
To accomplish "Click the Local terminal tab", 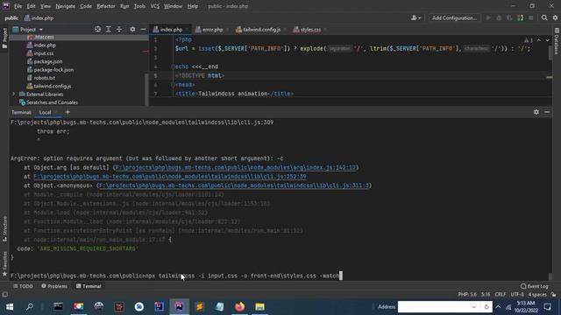I will tap(45, 112).
